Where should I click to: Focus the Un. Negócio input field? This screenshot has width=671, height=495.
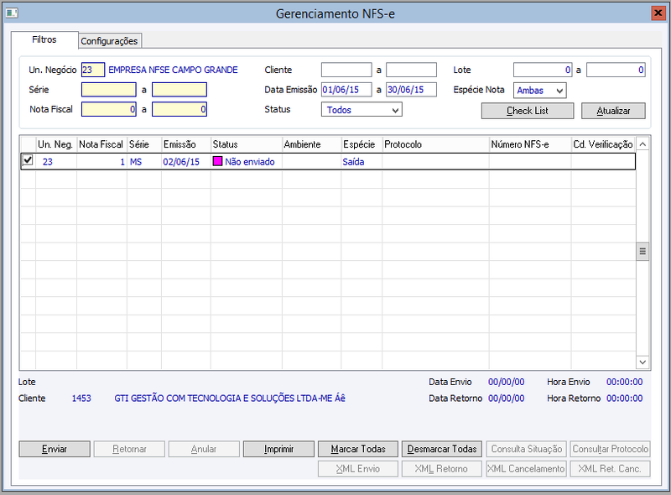pyautogui.click(x=93, y=70)
